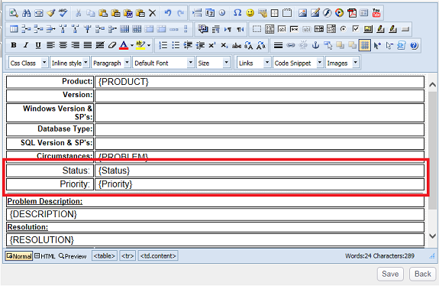Click the {DESCRIPTION} placeholder cell

215,214
